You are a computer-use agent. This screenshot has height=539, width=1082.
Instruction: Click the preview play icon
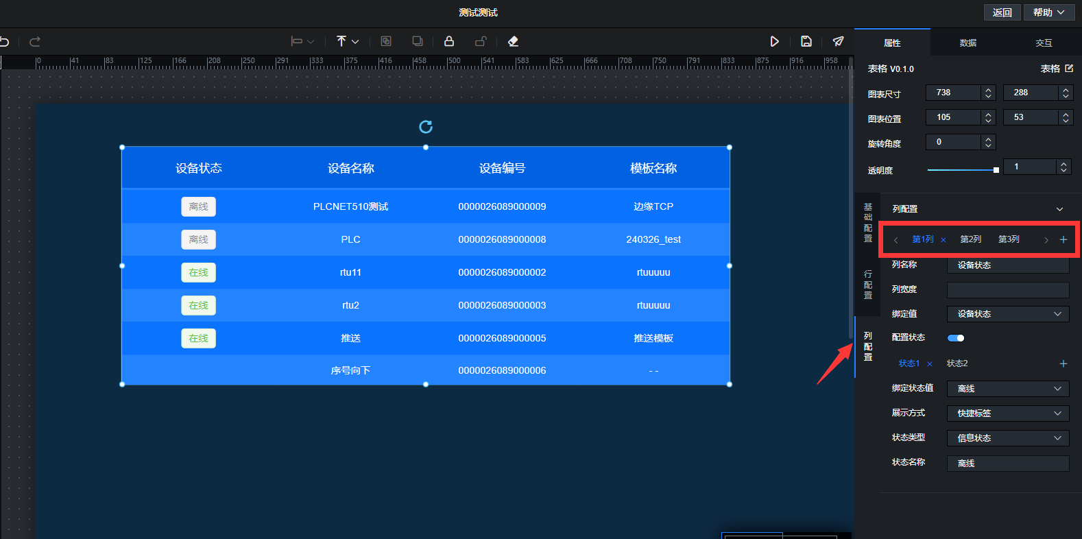[774, 41]
